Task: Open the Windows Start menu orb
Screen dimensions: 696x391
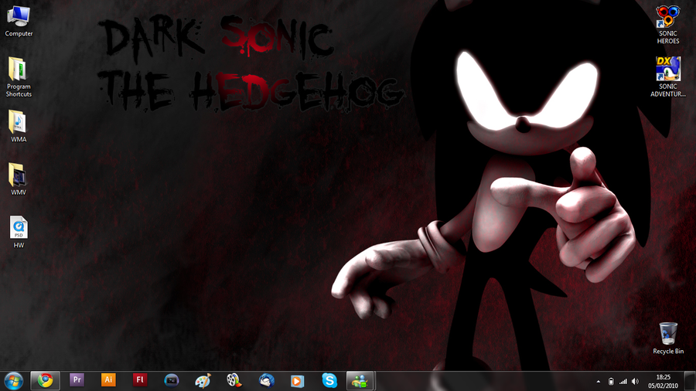Action: [13, 381]
